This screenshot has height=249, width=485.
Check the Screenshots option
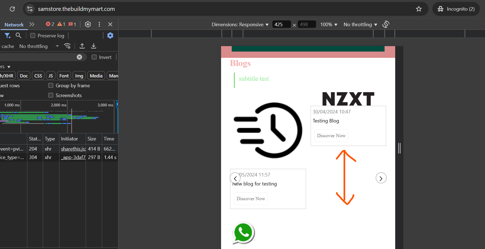click(x=51, y=95)
